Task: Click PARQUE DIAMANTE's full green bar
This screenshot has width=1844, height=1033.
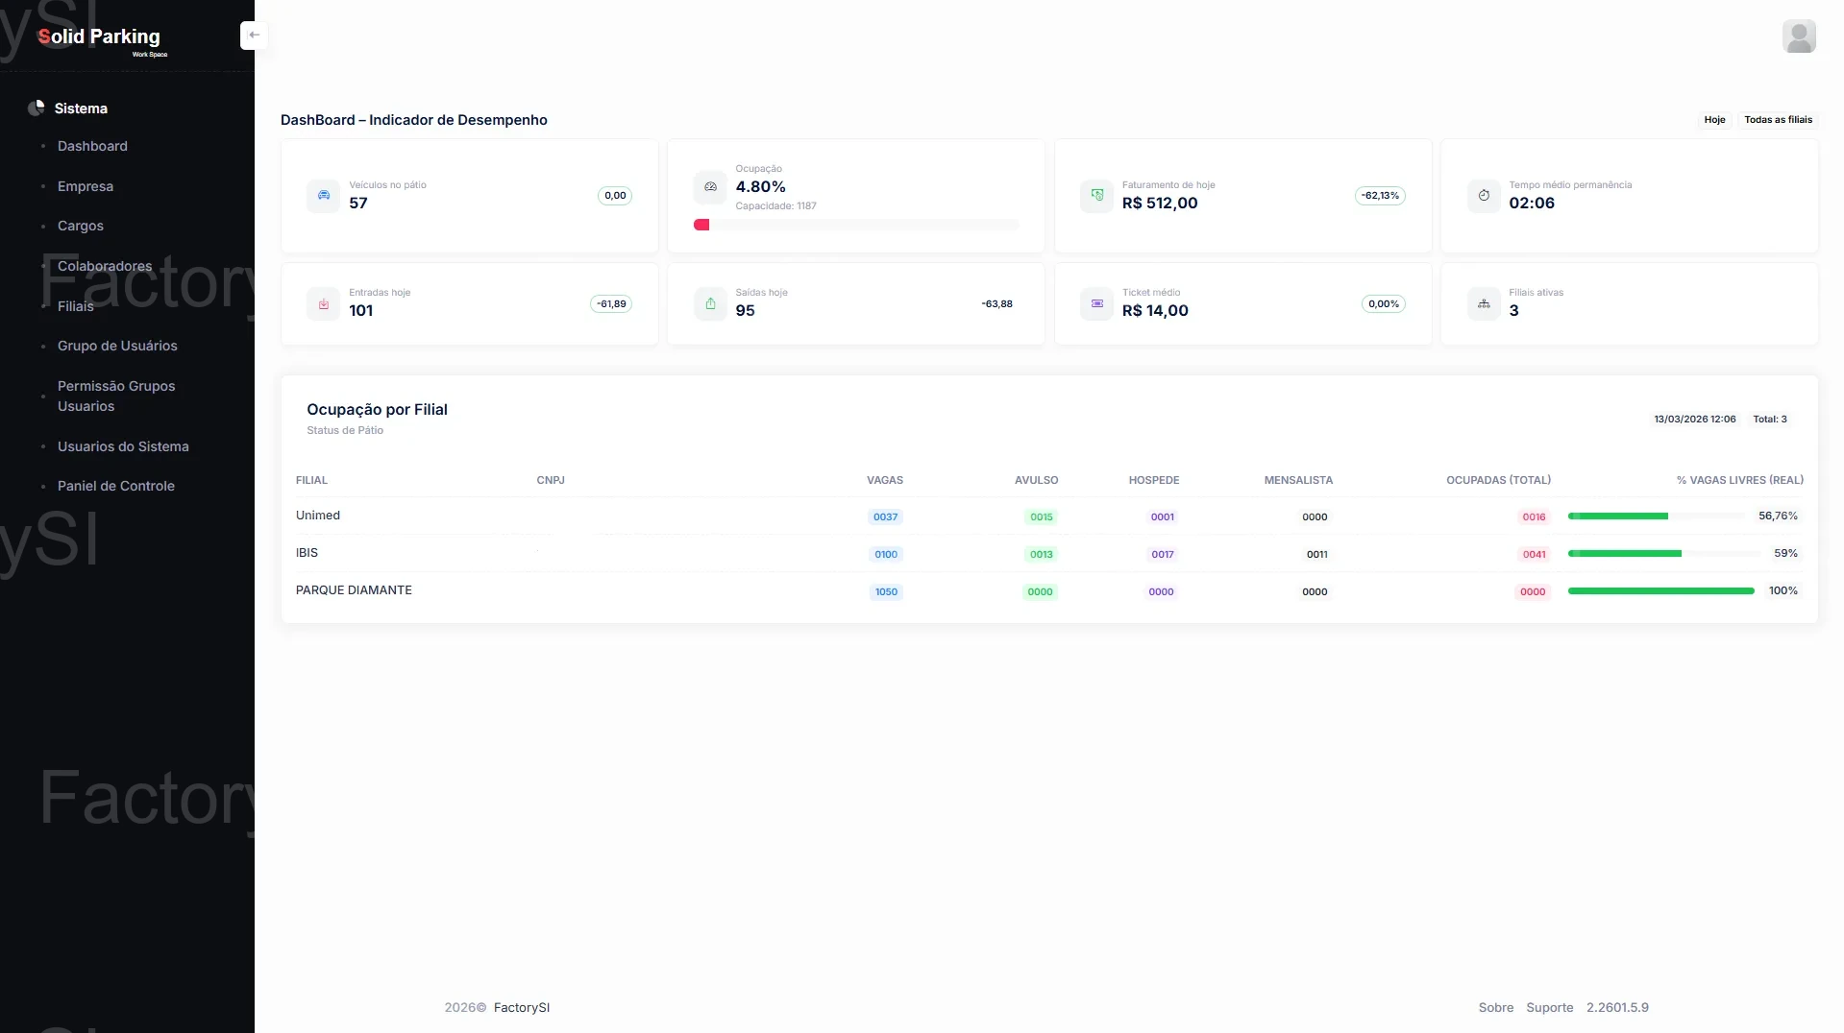Action: [x=1660, y=591]
